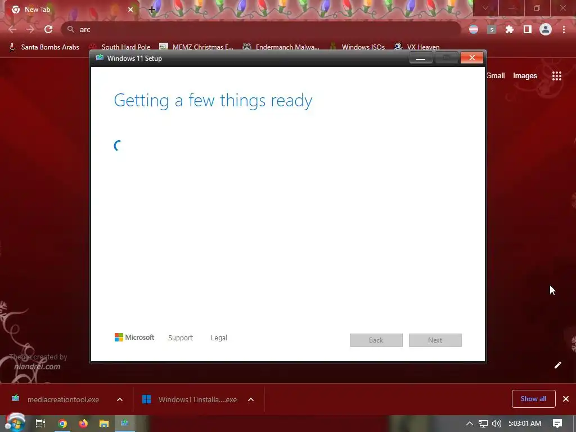Open Chrome from the taskbar

click(x=62, y=424)
